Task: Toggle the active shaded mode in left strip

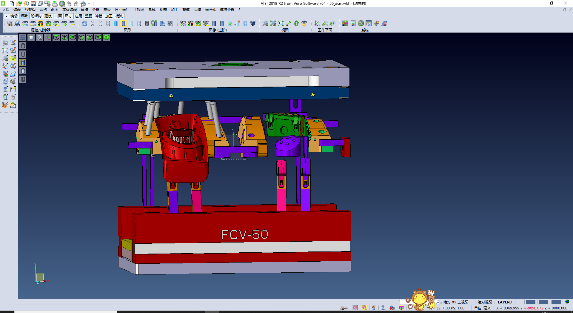Action: point(23,62)
